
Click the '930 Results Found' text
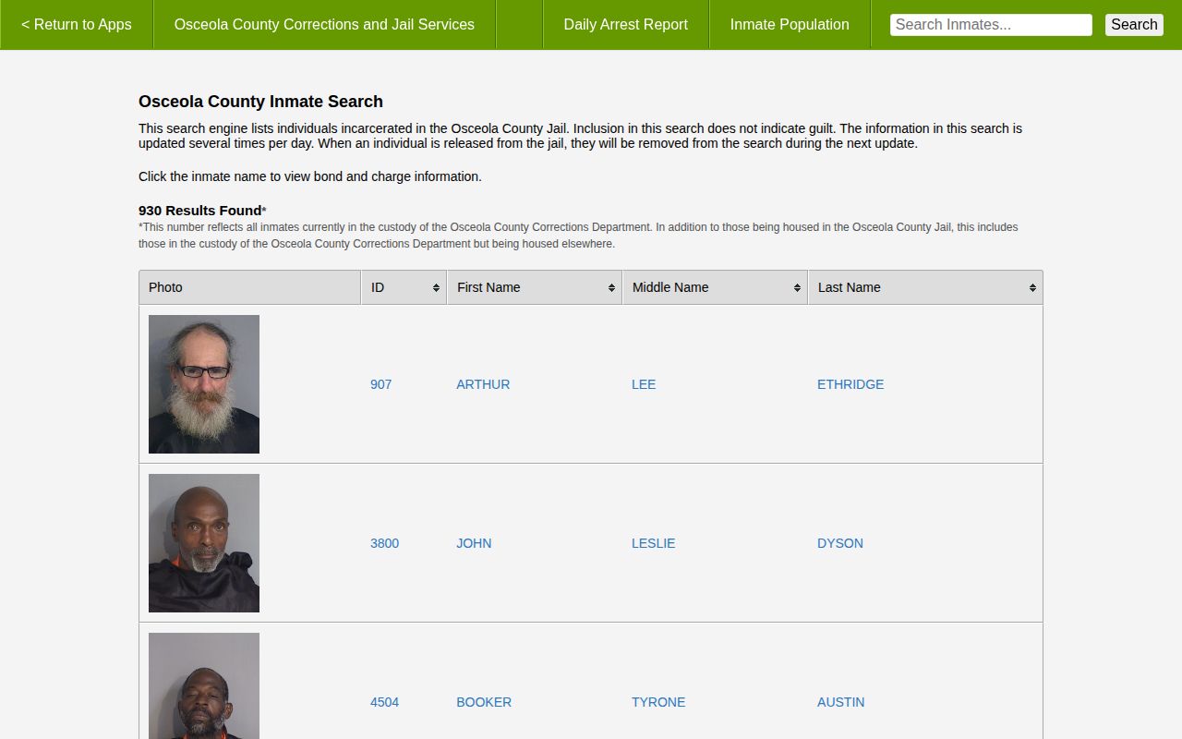[200, 211]
